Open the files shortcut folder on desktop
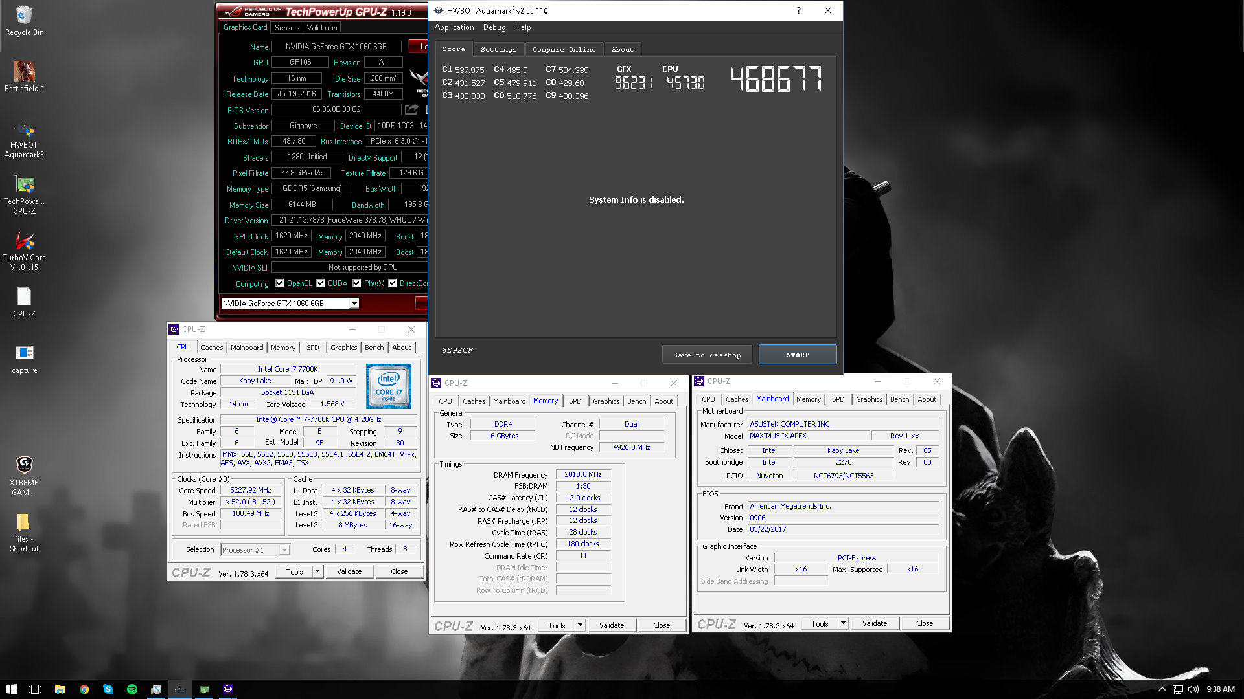Screen dimensions: 1244x699 click(24, 533)
